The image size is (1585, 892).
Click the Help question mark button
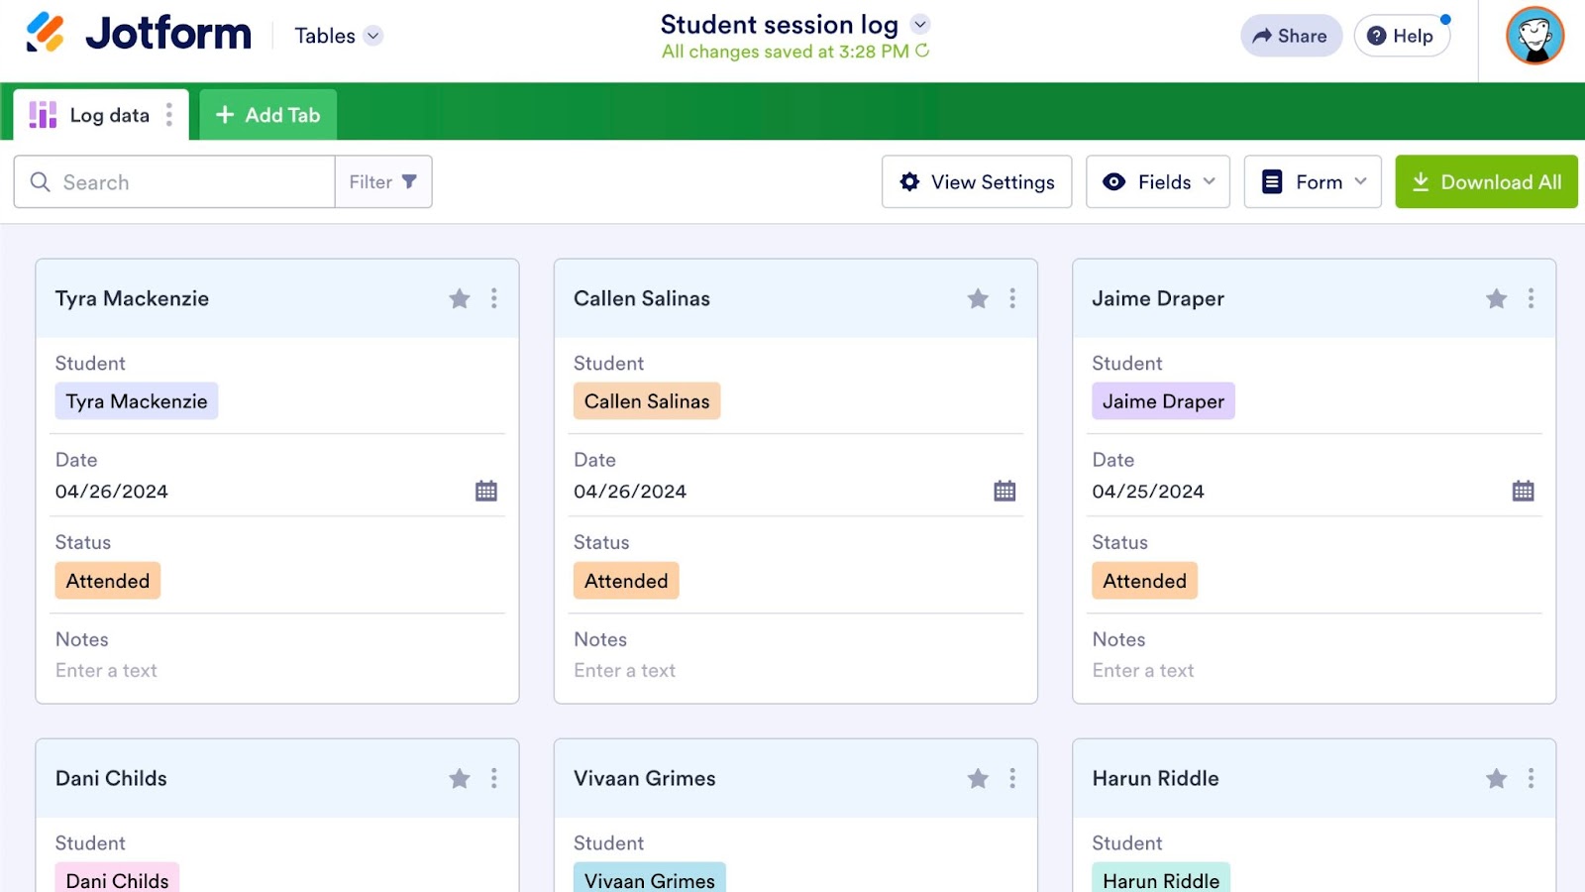pos(1401,36)
